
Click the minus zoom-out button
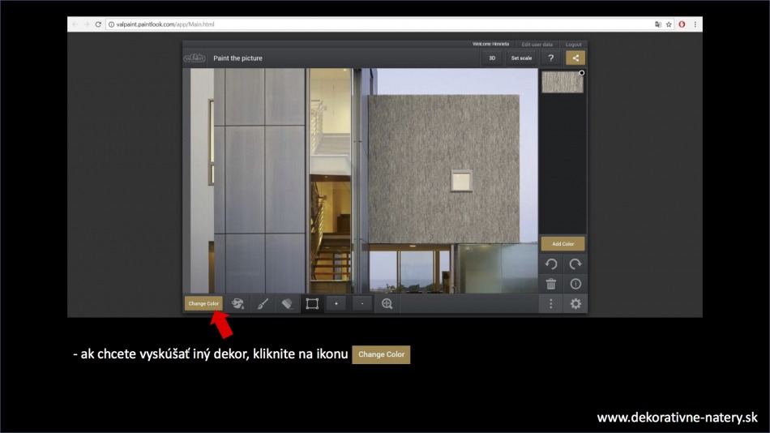tap(361, 303)
